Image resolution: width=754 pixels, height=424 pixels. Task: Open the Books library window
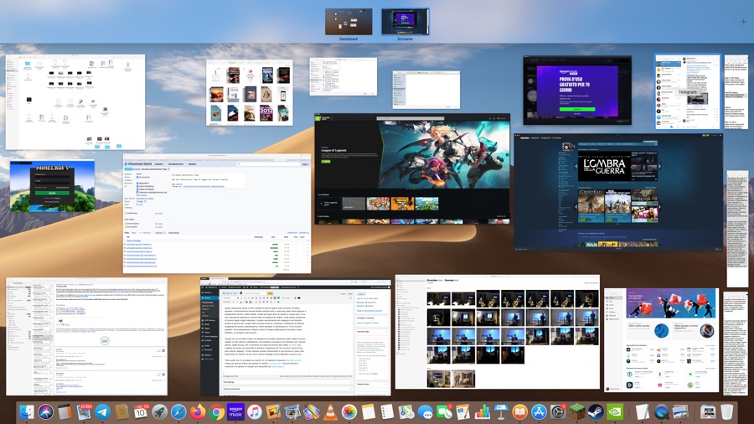(250, 92)
